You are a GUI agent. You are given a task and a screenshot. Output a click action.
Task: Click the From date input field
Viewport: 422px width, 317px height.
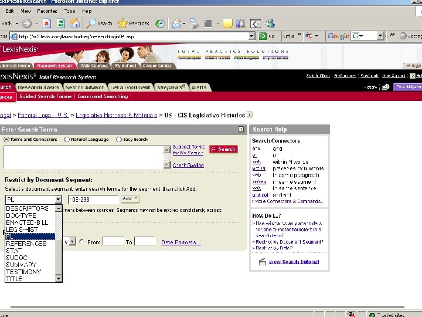click(113, 241)
